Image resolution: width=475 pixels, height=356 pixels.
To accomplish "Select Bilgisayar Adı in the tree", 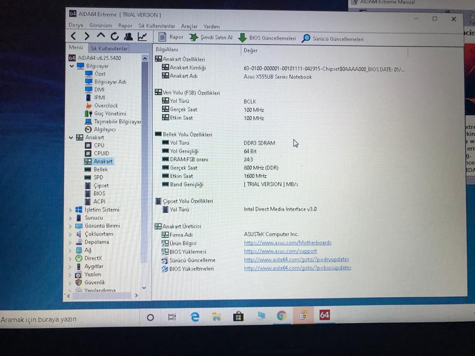I will tap(106, 82).
